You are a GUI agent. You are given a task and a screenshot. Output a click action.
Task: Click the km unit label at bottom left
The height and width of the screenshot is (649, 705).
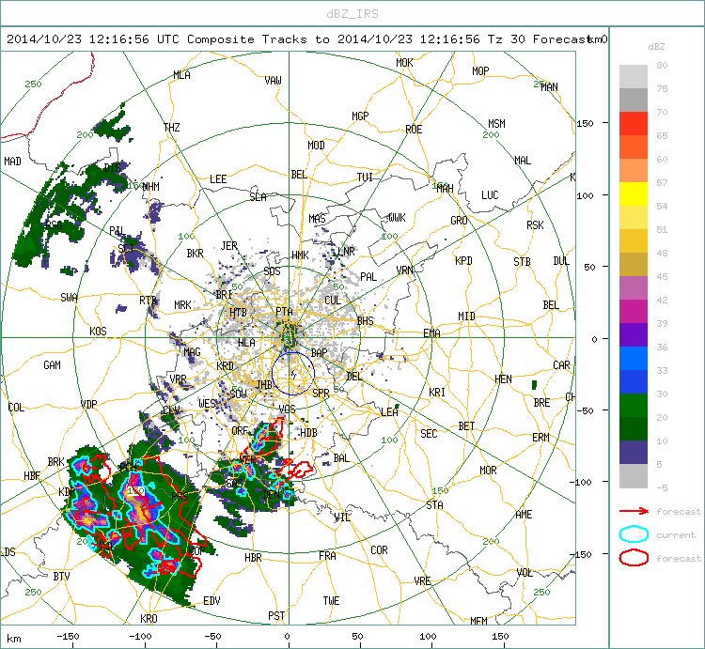point(14,639)
